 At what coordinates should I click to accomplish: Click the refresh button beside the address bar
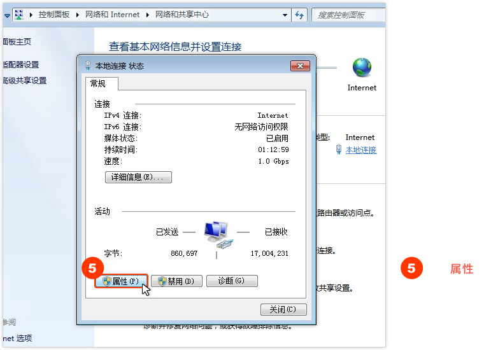click(301, 14)
